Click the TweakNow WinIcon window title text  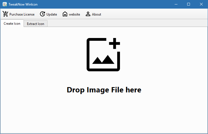coord(23,4)
